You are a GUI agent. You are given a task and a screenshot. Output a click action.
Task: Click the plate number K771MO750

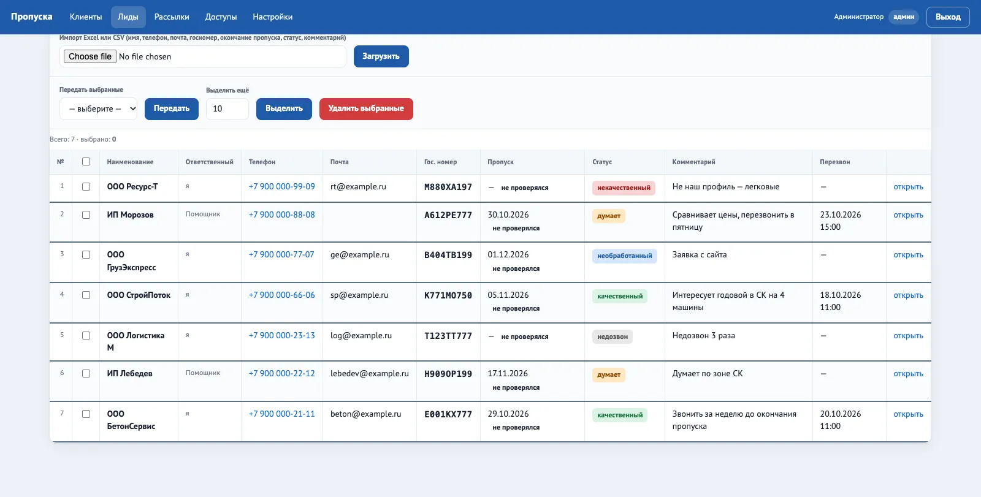click(448, 295)
